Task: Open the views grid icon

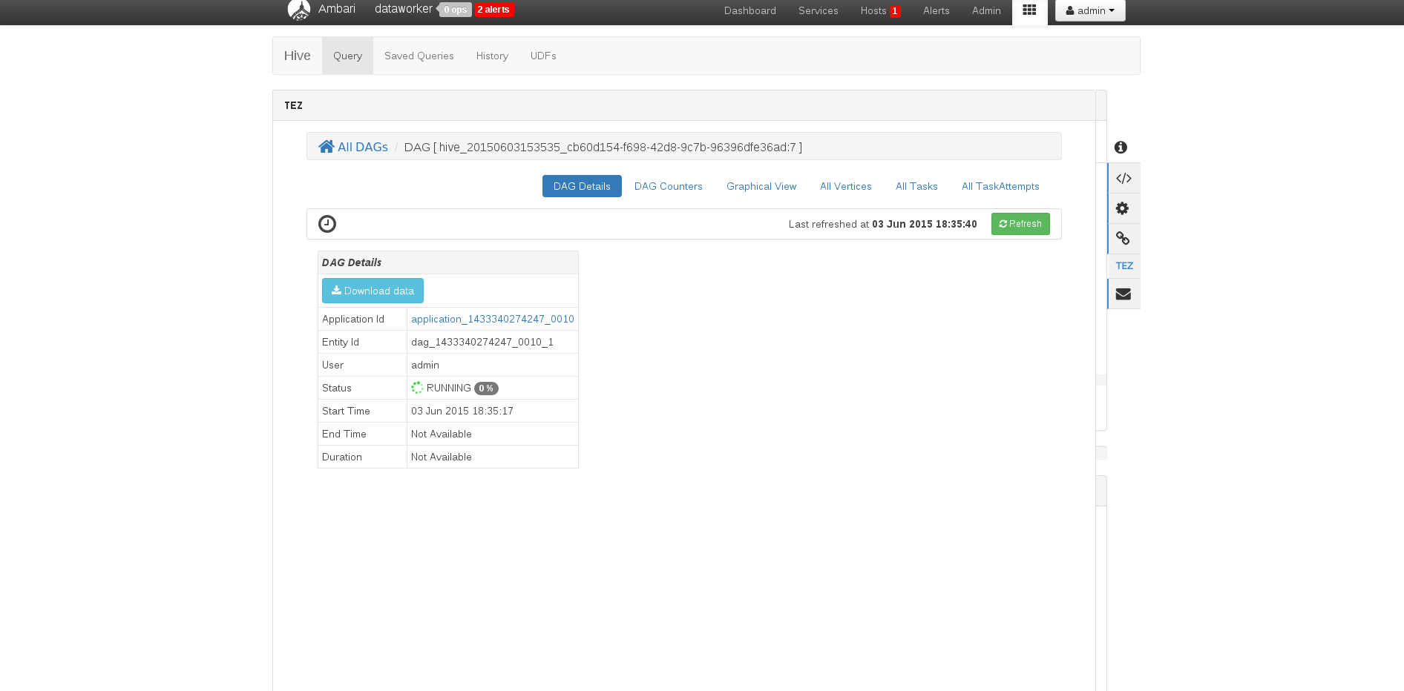Action: tap(1029, 10)
